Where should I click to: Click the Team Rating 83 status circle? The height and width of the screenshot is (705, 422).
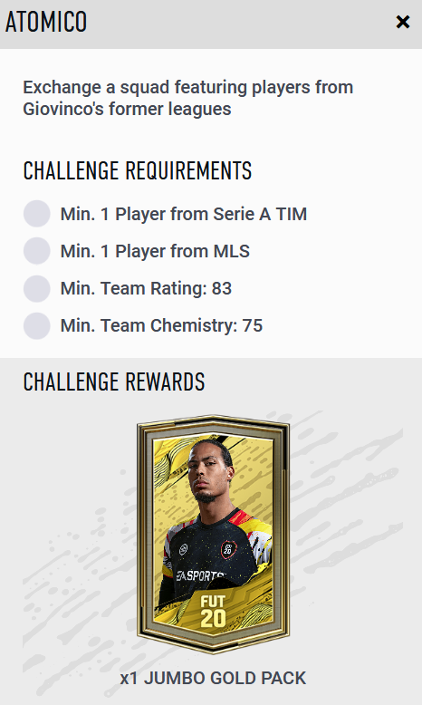click(x=37, y=288)
